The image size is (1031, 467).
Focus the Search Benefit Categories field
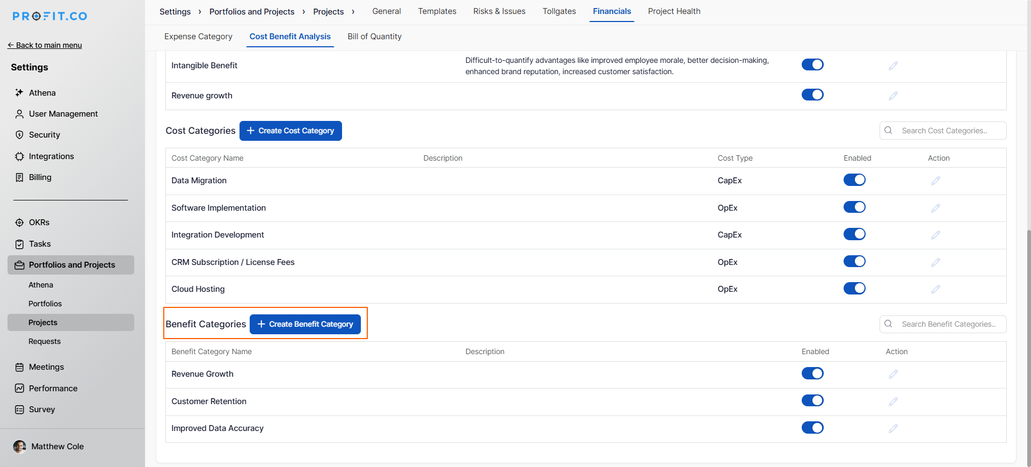pyautogui.click(x=948, y=324)
